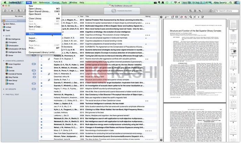The image size is (241, 143).
Task: Open Notification Center icon
Action: pos(235,2)
